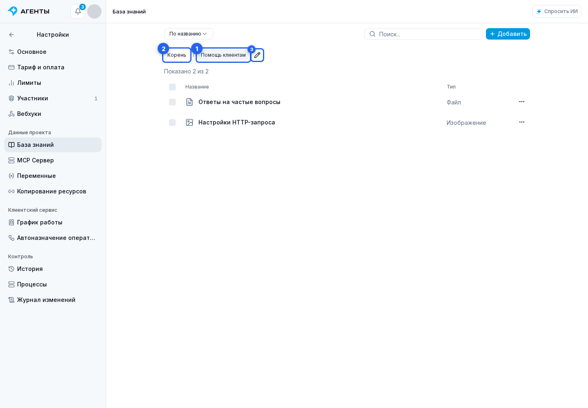
Task: Open График работы section
Action: coord(53,222)
